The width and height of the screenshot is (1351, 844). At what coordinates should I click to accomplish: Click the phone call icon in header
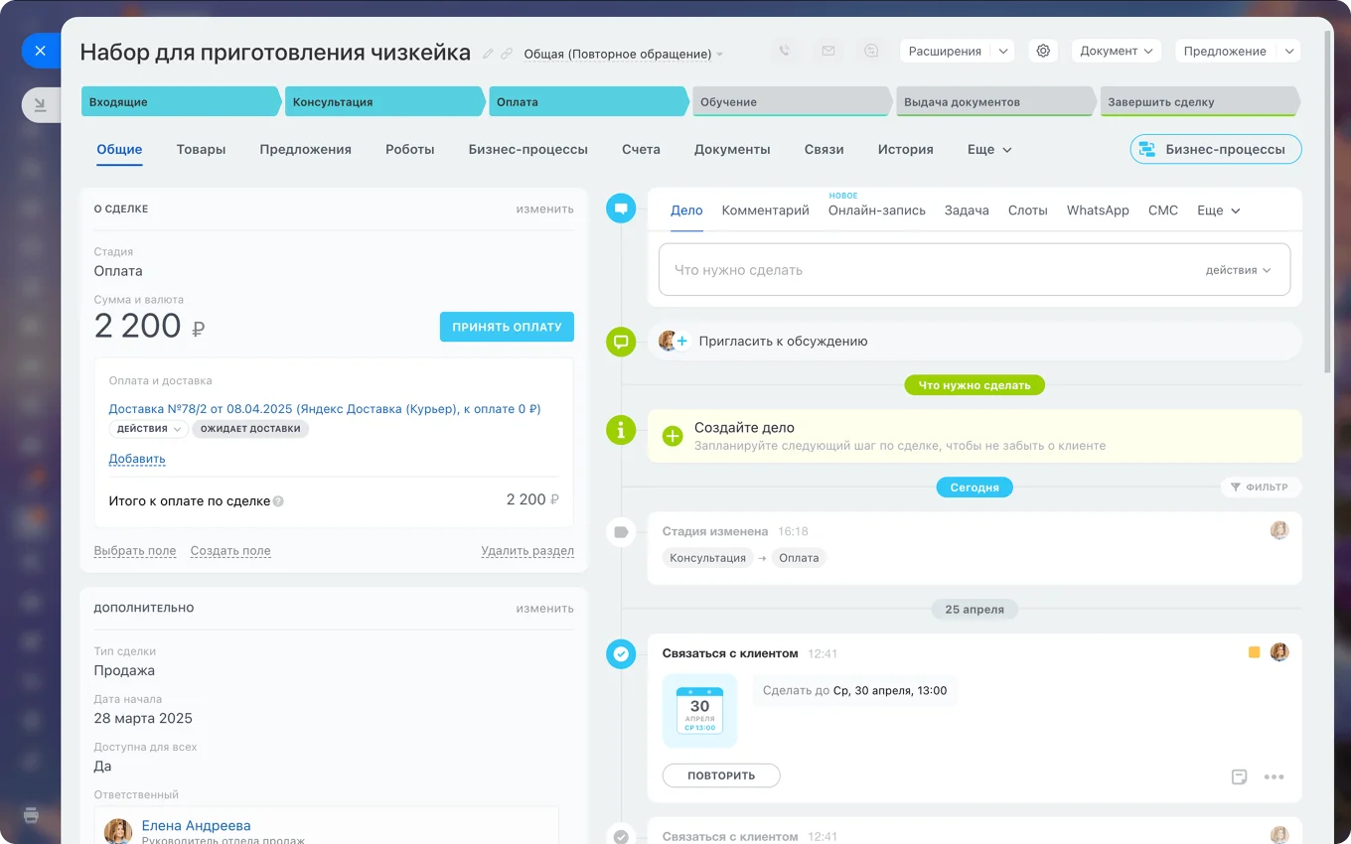[x=785, y=51]
